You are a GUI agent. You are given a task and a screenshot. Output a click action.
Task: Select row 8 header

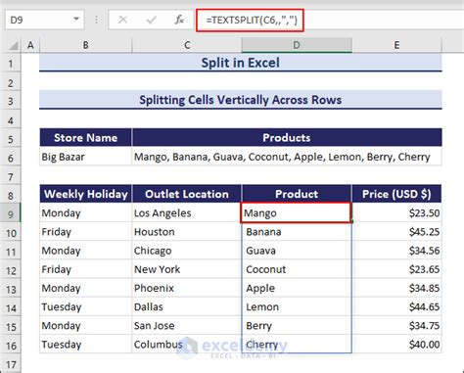[x=11, y=195]
